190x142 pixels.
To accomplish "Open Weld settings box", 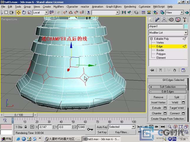I will pos(183,102).
